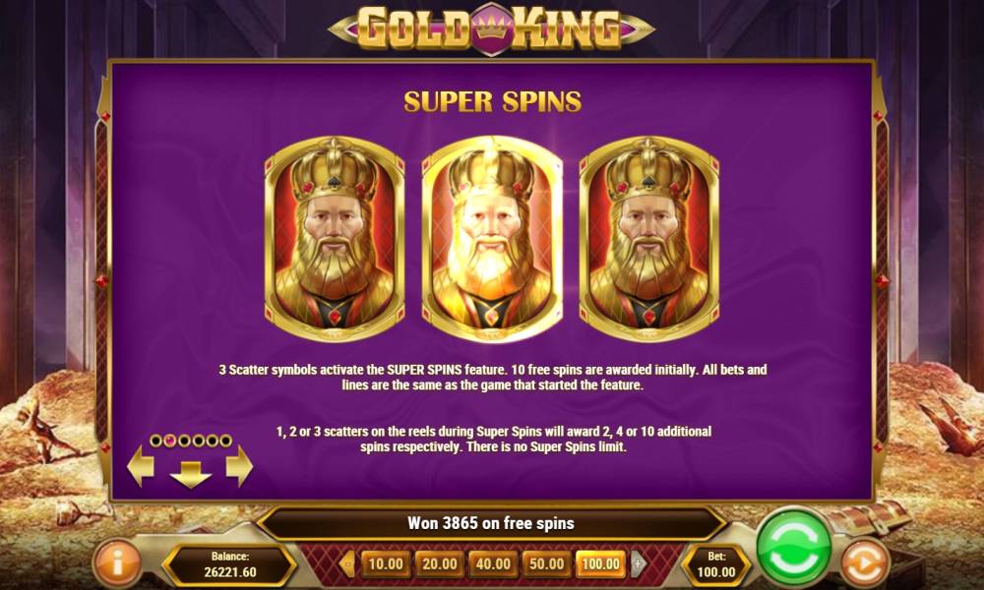This screenshot has height=590, width=984.
Task: Click the green spin button
Action: click(x=794, y=548)
